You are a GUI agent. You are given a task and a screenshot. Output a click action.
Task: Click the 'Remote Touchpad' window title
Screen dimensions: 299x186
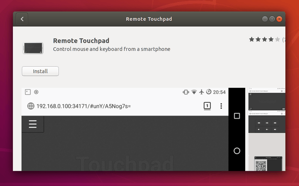pyautogui.click(x=149, y=19)
